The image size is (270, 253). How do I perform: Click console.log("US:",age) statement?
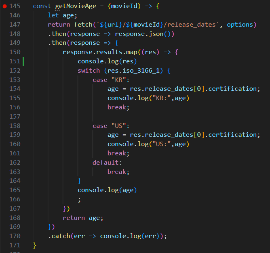pos(148,144)
